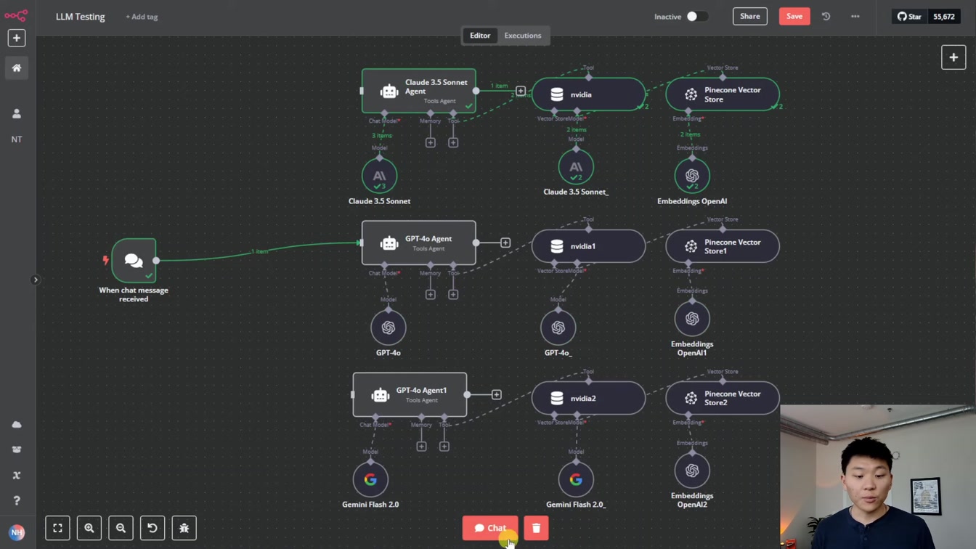Select the nvidia2 node

pyautogui.click(x=588, y=398)
